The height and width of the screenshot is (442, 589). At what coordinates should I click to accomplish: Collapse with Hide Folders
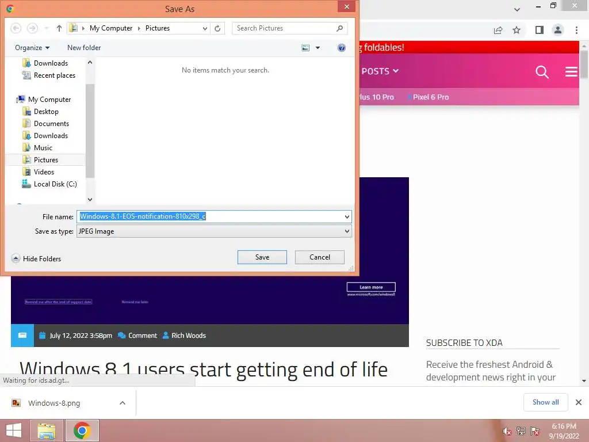36,258
